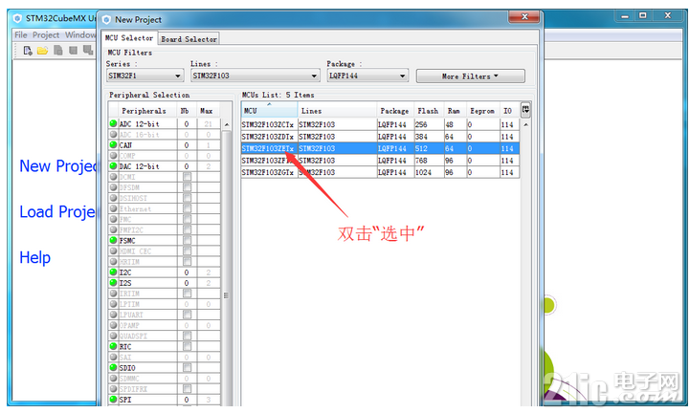This screenshot has width=690, height=413.
Task: Click the grey status dot for QUADSPI
Action: tap(113, 336)
